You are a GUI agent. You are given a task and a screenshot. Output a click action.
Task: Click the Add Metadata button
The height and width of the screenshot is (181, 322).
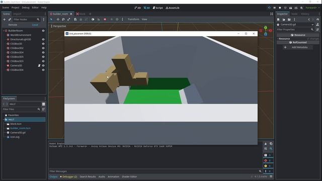click(298, 47)
